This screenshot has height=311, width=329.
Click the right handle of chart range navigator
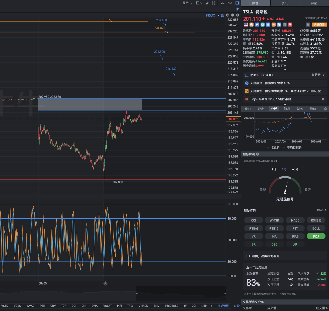(225, 293)
